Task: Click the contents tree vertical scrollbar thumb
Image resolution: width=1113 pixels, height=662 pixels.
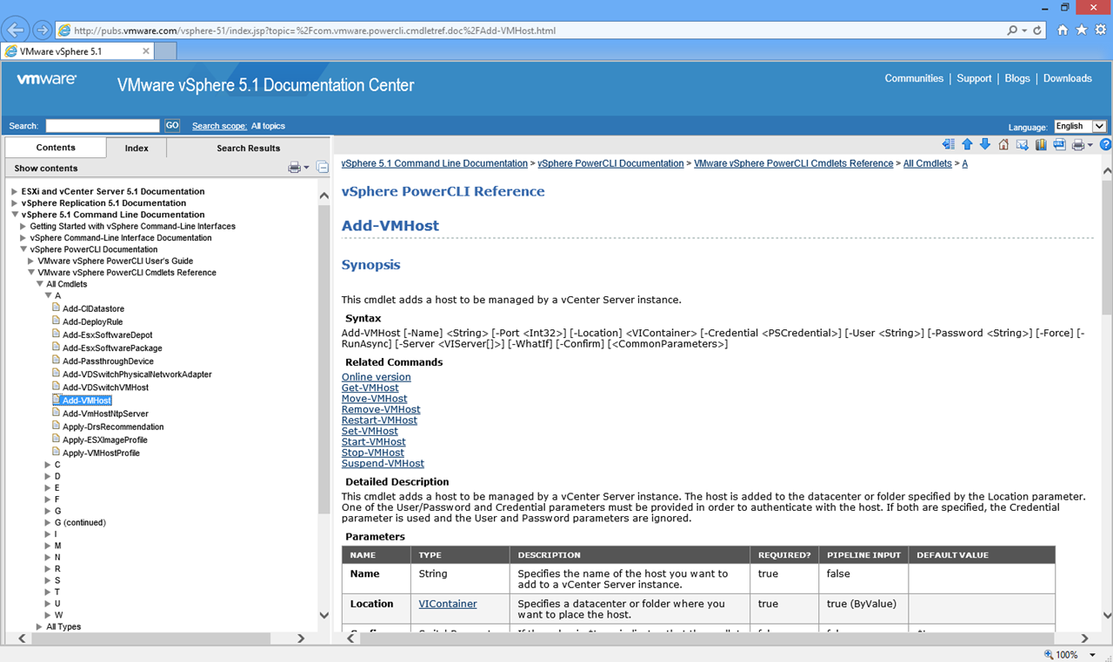Action: coord(324,358)
